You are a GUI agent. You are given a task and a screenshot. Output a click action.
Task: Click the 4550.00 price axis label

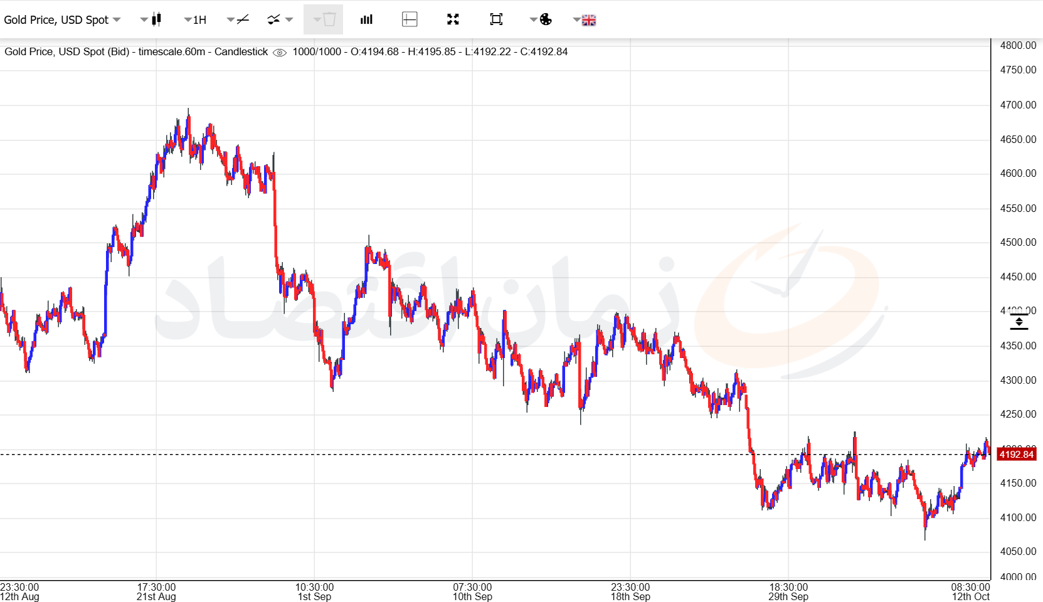[x=1018, y=208]
